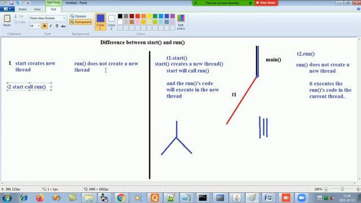Screen dimensions: 361x203
Task: Select the Color 1 box
Action: tap(100, 22)
